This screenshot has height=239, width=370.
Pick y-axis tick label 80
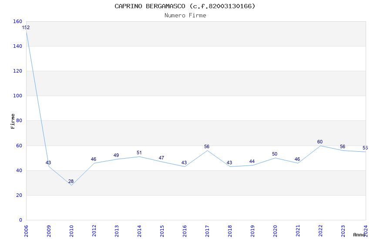pos(19,120)
